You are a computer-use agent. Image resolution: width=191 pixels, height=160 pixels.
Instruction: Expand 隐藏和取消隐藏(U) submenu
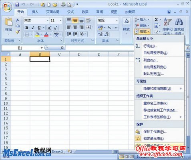pyautogui.click(x=159, y=88)
